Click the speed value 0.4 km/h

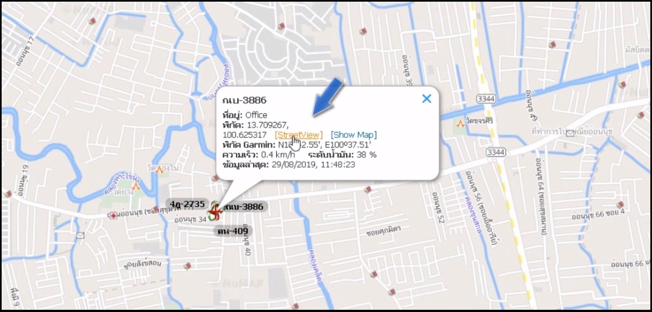click(x=277, y=155)
